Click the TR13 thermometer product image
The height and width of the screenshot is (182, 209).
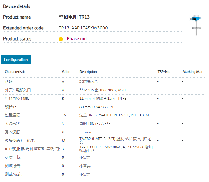(194, 25)
